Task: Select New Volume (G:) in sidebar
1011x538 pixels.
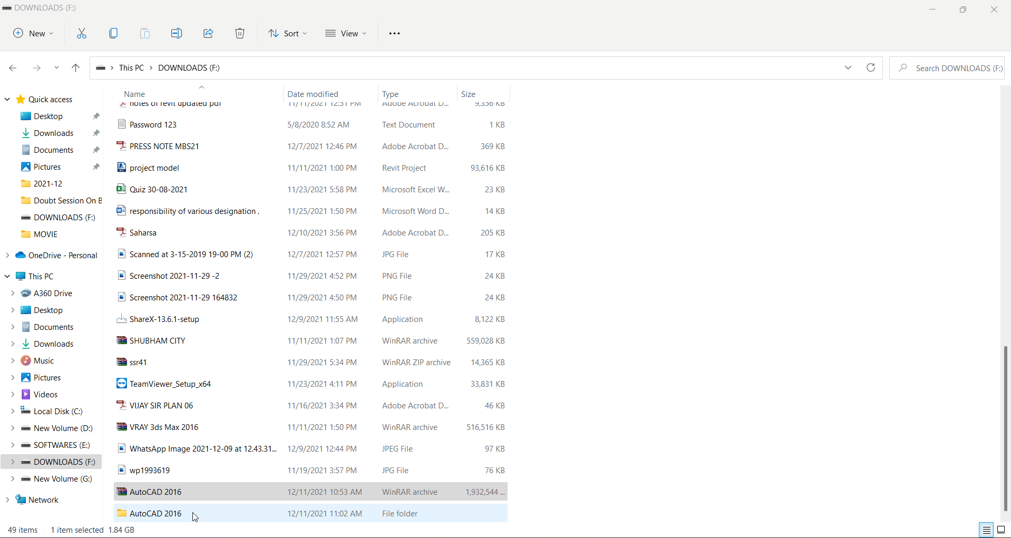Action: (63, 478)
